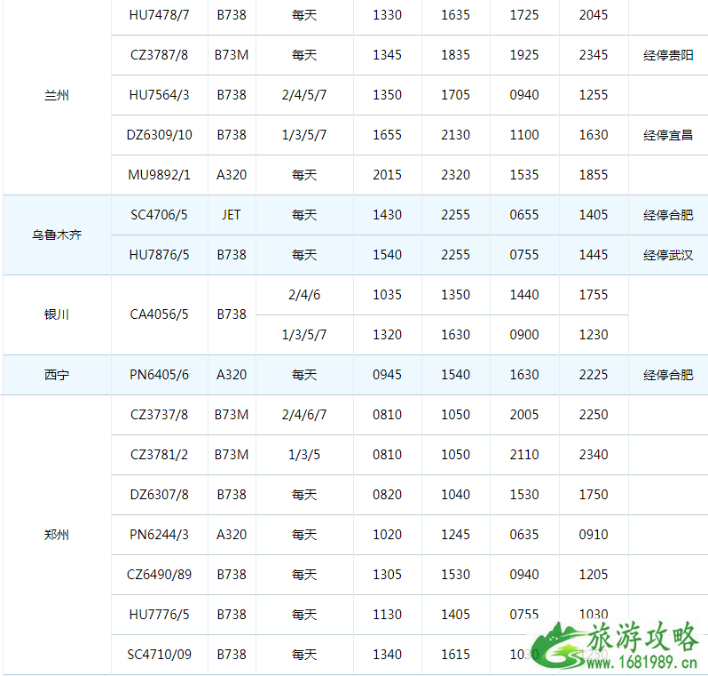
Task: Select time 1320 in 银川 row
Action: (x=387, y=335)
